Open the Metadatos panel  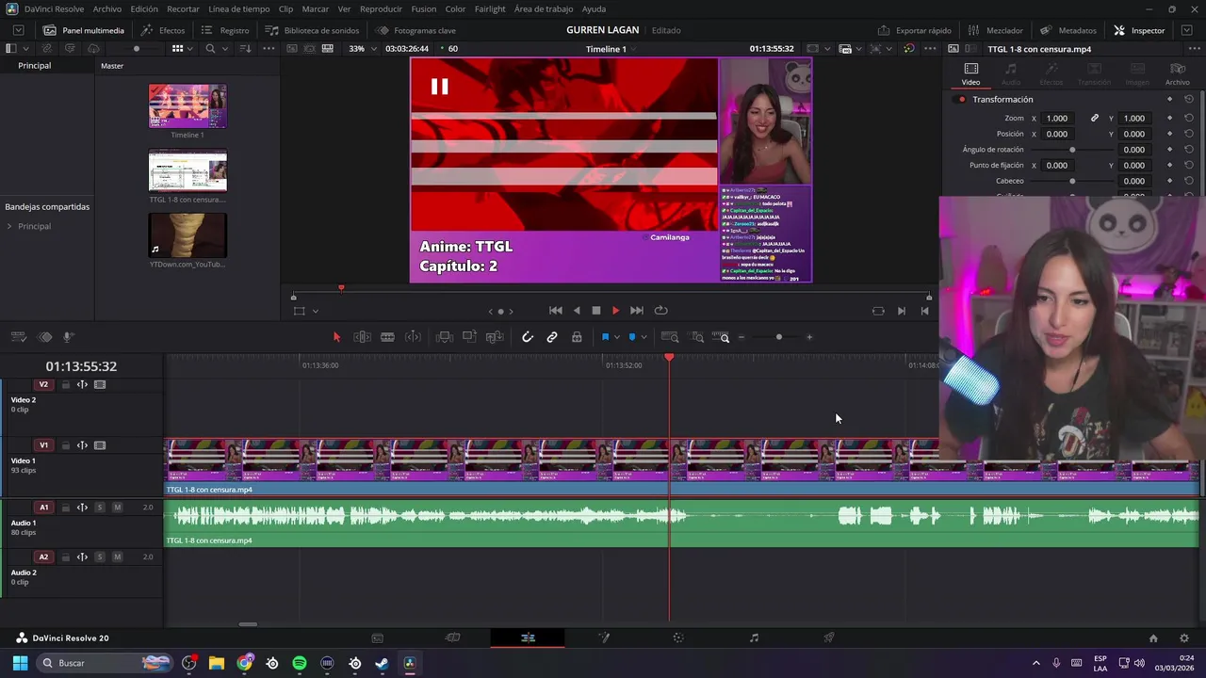click(x=1067, y=30)
